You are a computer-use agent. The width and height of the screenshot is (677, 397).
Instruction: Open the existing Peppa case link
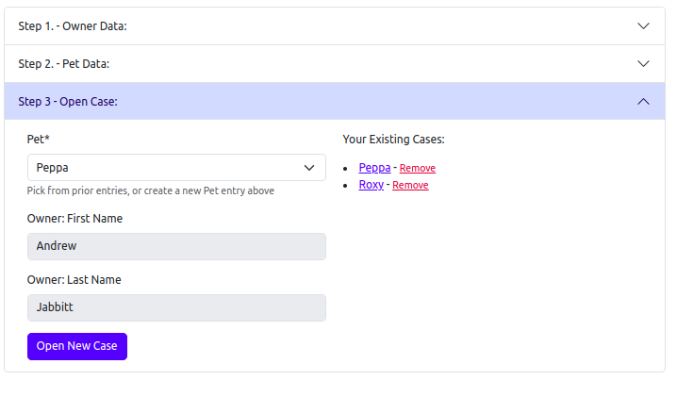coord(374,168)
